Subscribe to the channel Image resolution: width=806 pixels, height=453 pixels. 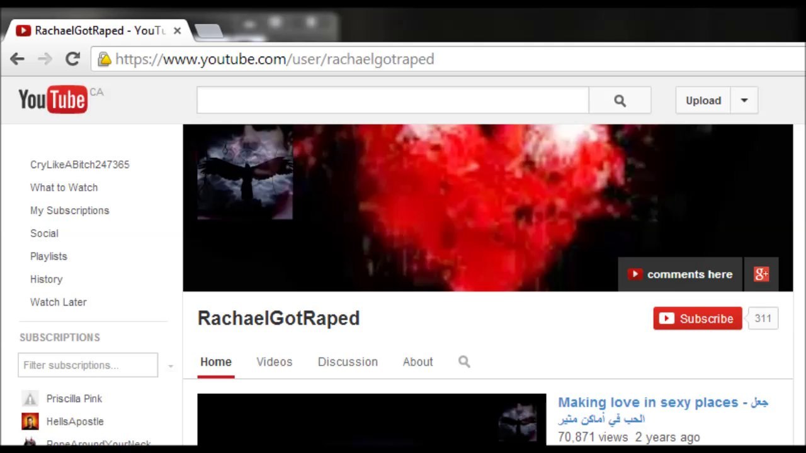(698, 318)
